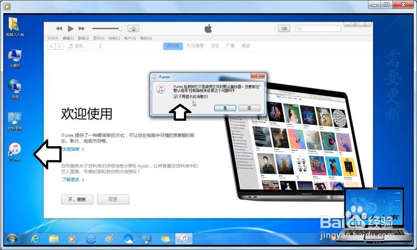This screenshot has width=417, height=250.
Task: Click the play button in iTunes
Action: pyautogui.click(x=71, y=29)
